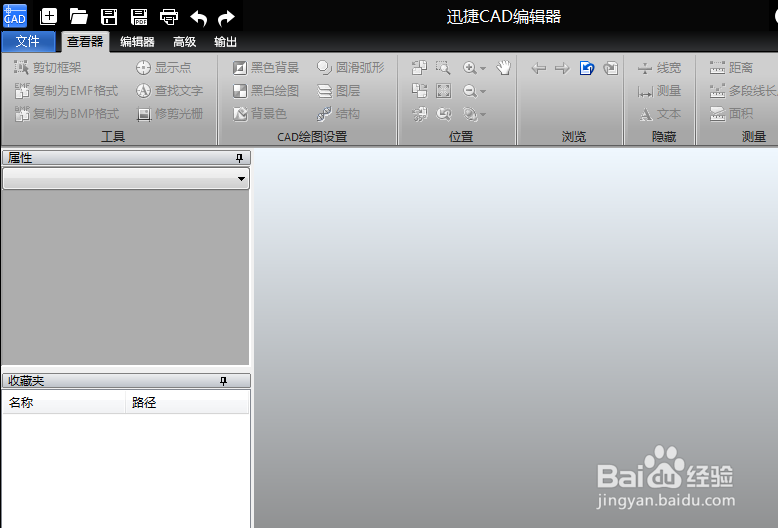Screen dimensions: 778x528
Task: Click the 3D orbit view icon
Action: 469,114
